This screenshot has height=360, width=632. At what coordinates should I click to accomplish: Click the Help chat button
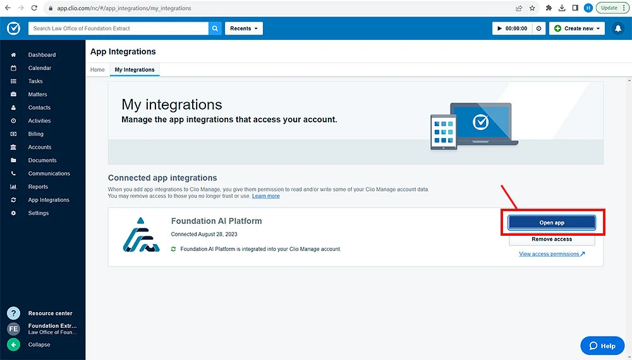tap(602, 345)
